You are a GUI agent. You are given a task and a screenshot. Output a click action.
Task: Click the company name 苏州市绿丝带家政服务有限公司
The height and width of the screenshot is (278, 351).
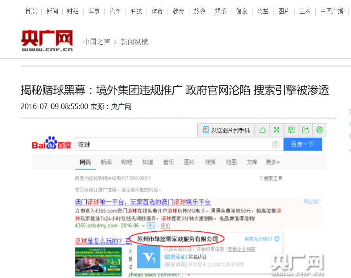[x=177, y=239]
